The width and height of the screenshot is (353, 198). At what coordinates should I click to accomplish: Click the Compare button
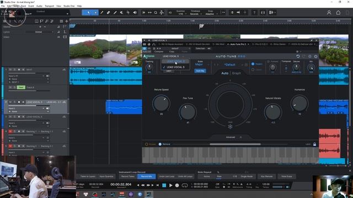159,52
